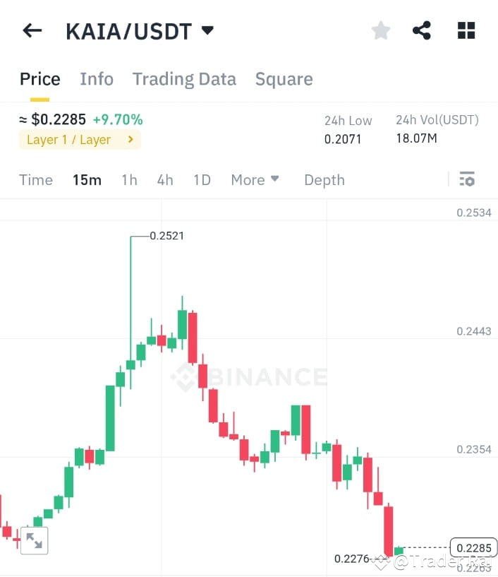Expand the More timeframes dropdown
The image size is (498, 577).
[255, 179]
